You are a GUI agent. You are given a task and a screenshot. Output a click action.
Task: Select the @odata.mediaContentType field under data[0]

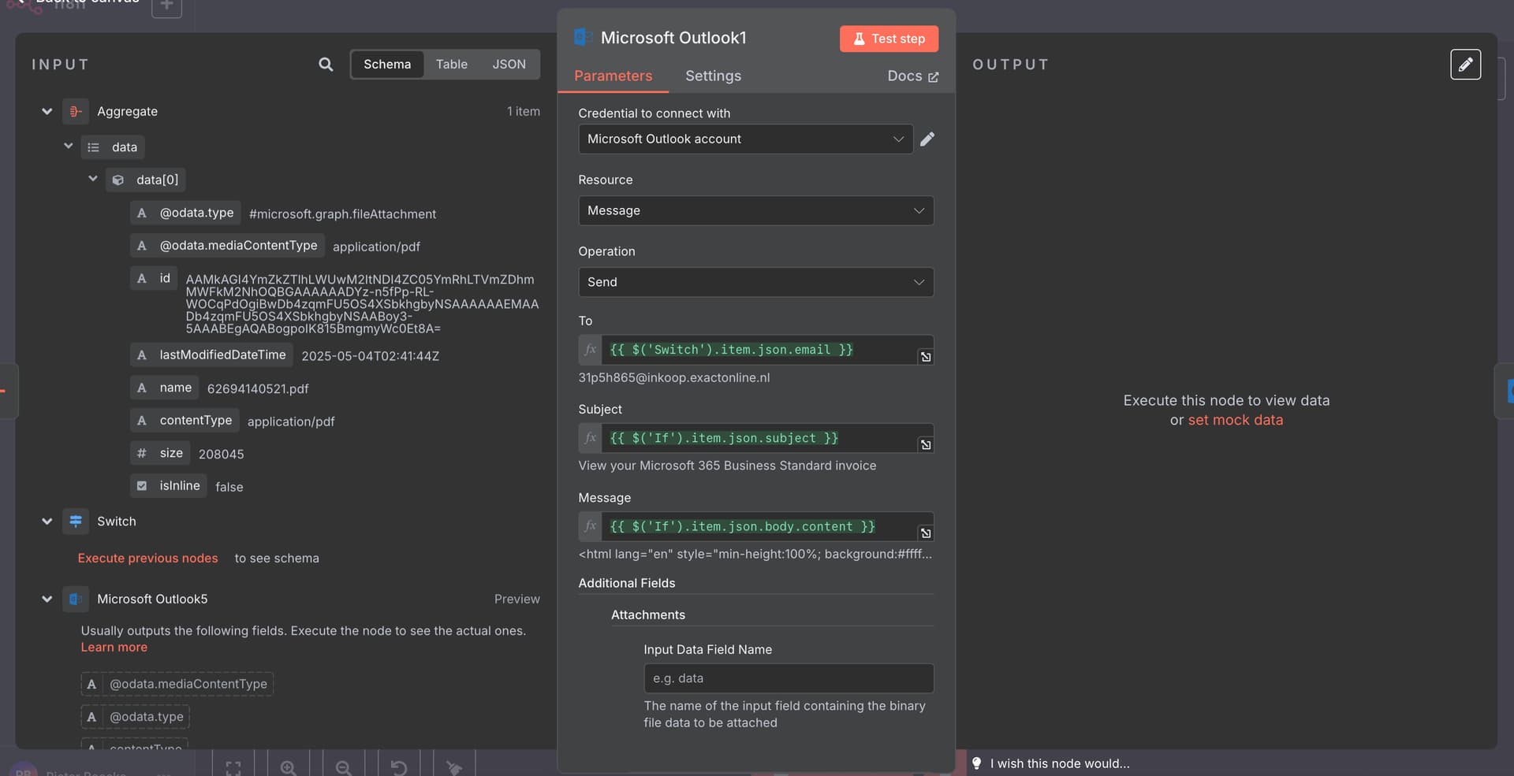(227, 246)
